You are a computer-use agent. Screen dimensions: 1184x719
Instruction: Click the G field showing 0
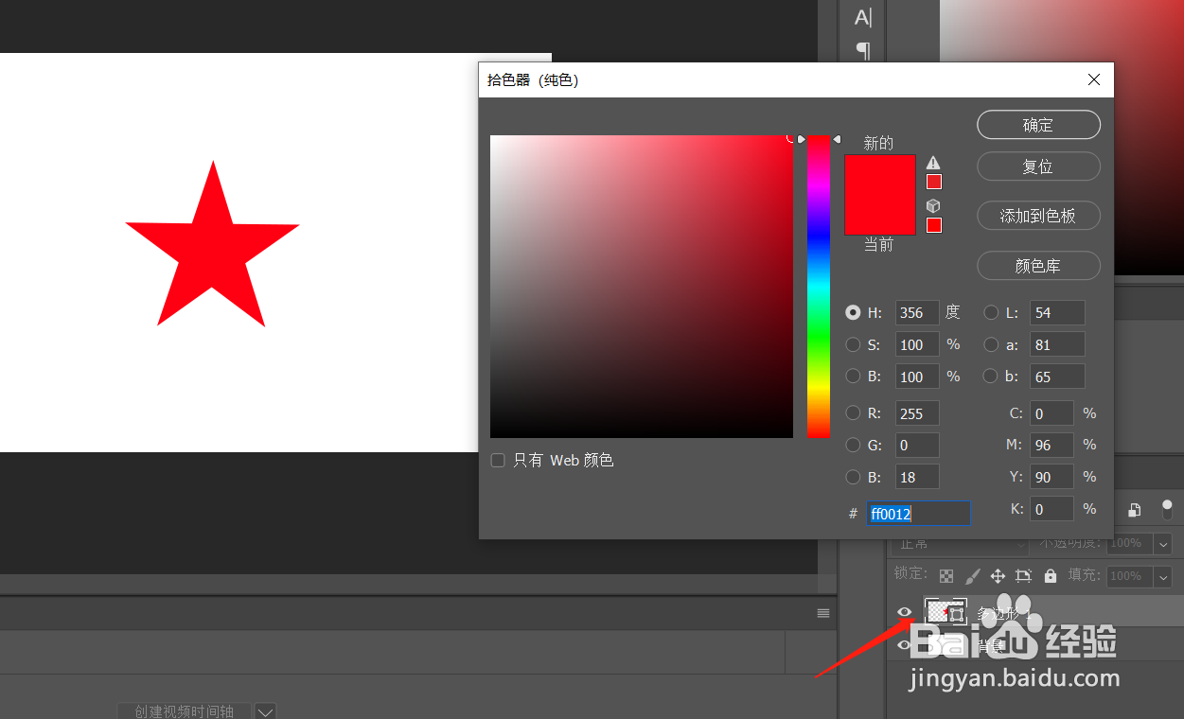917,445
